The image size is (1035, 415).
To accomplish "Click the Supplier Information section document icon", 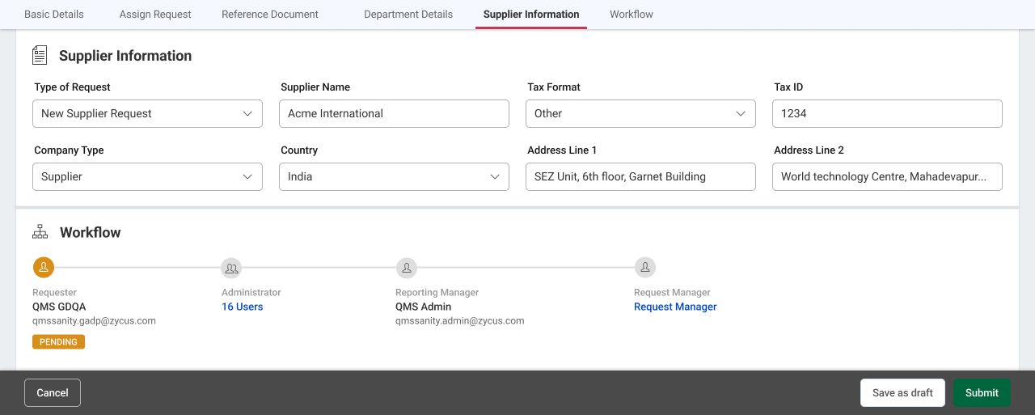I will click(40, 55).
